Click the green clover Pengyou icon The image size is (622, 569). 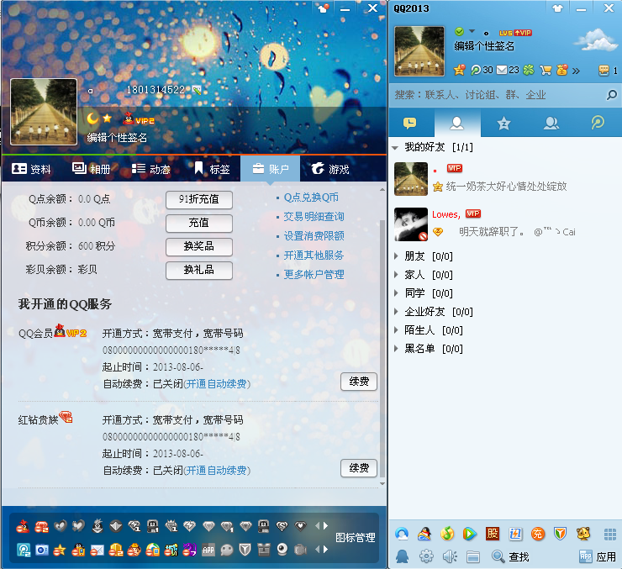coord(529,71)
